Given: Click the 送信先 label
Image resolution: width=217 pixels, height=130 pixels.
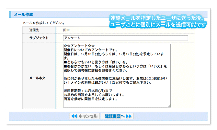Looking at the screenshot, I should pyautogui.click(x=34, y=30).
